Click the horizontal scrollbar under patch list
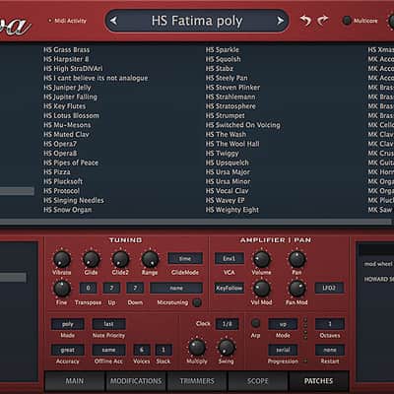 196,223
